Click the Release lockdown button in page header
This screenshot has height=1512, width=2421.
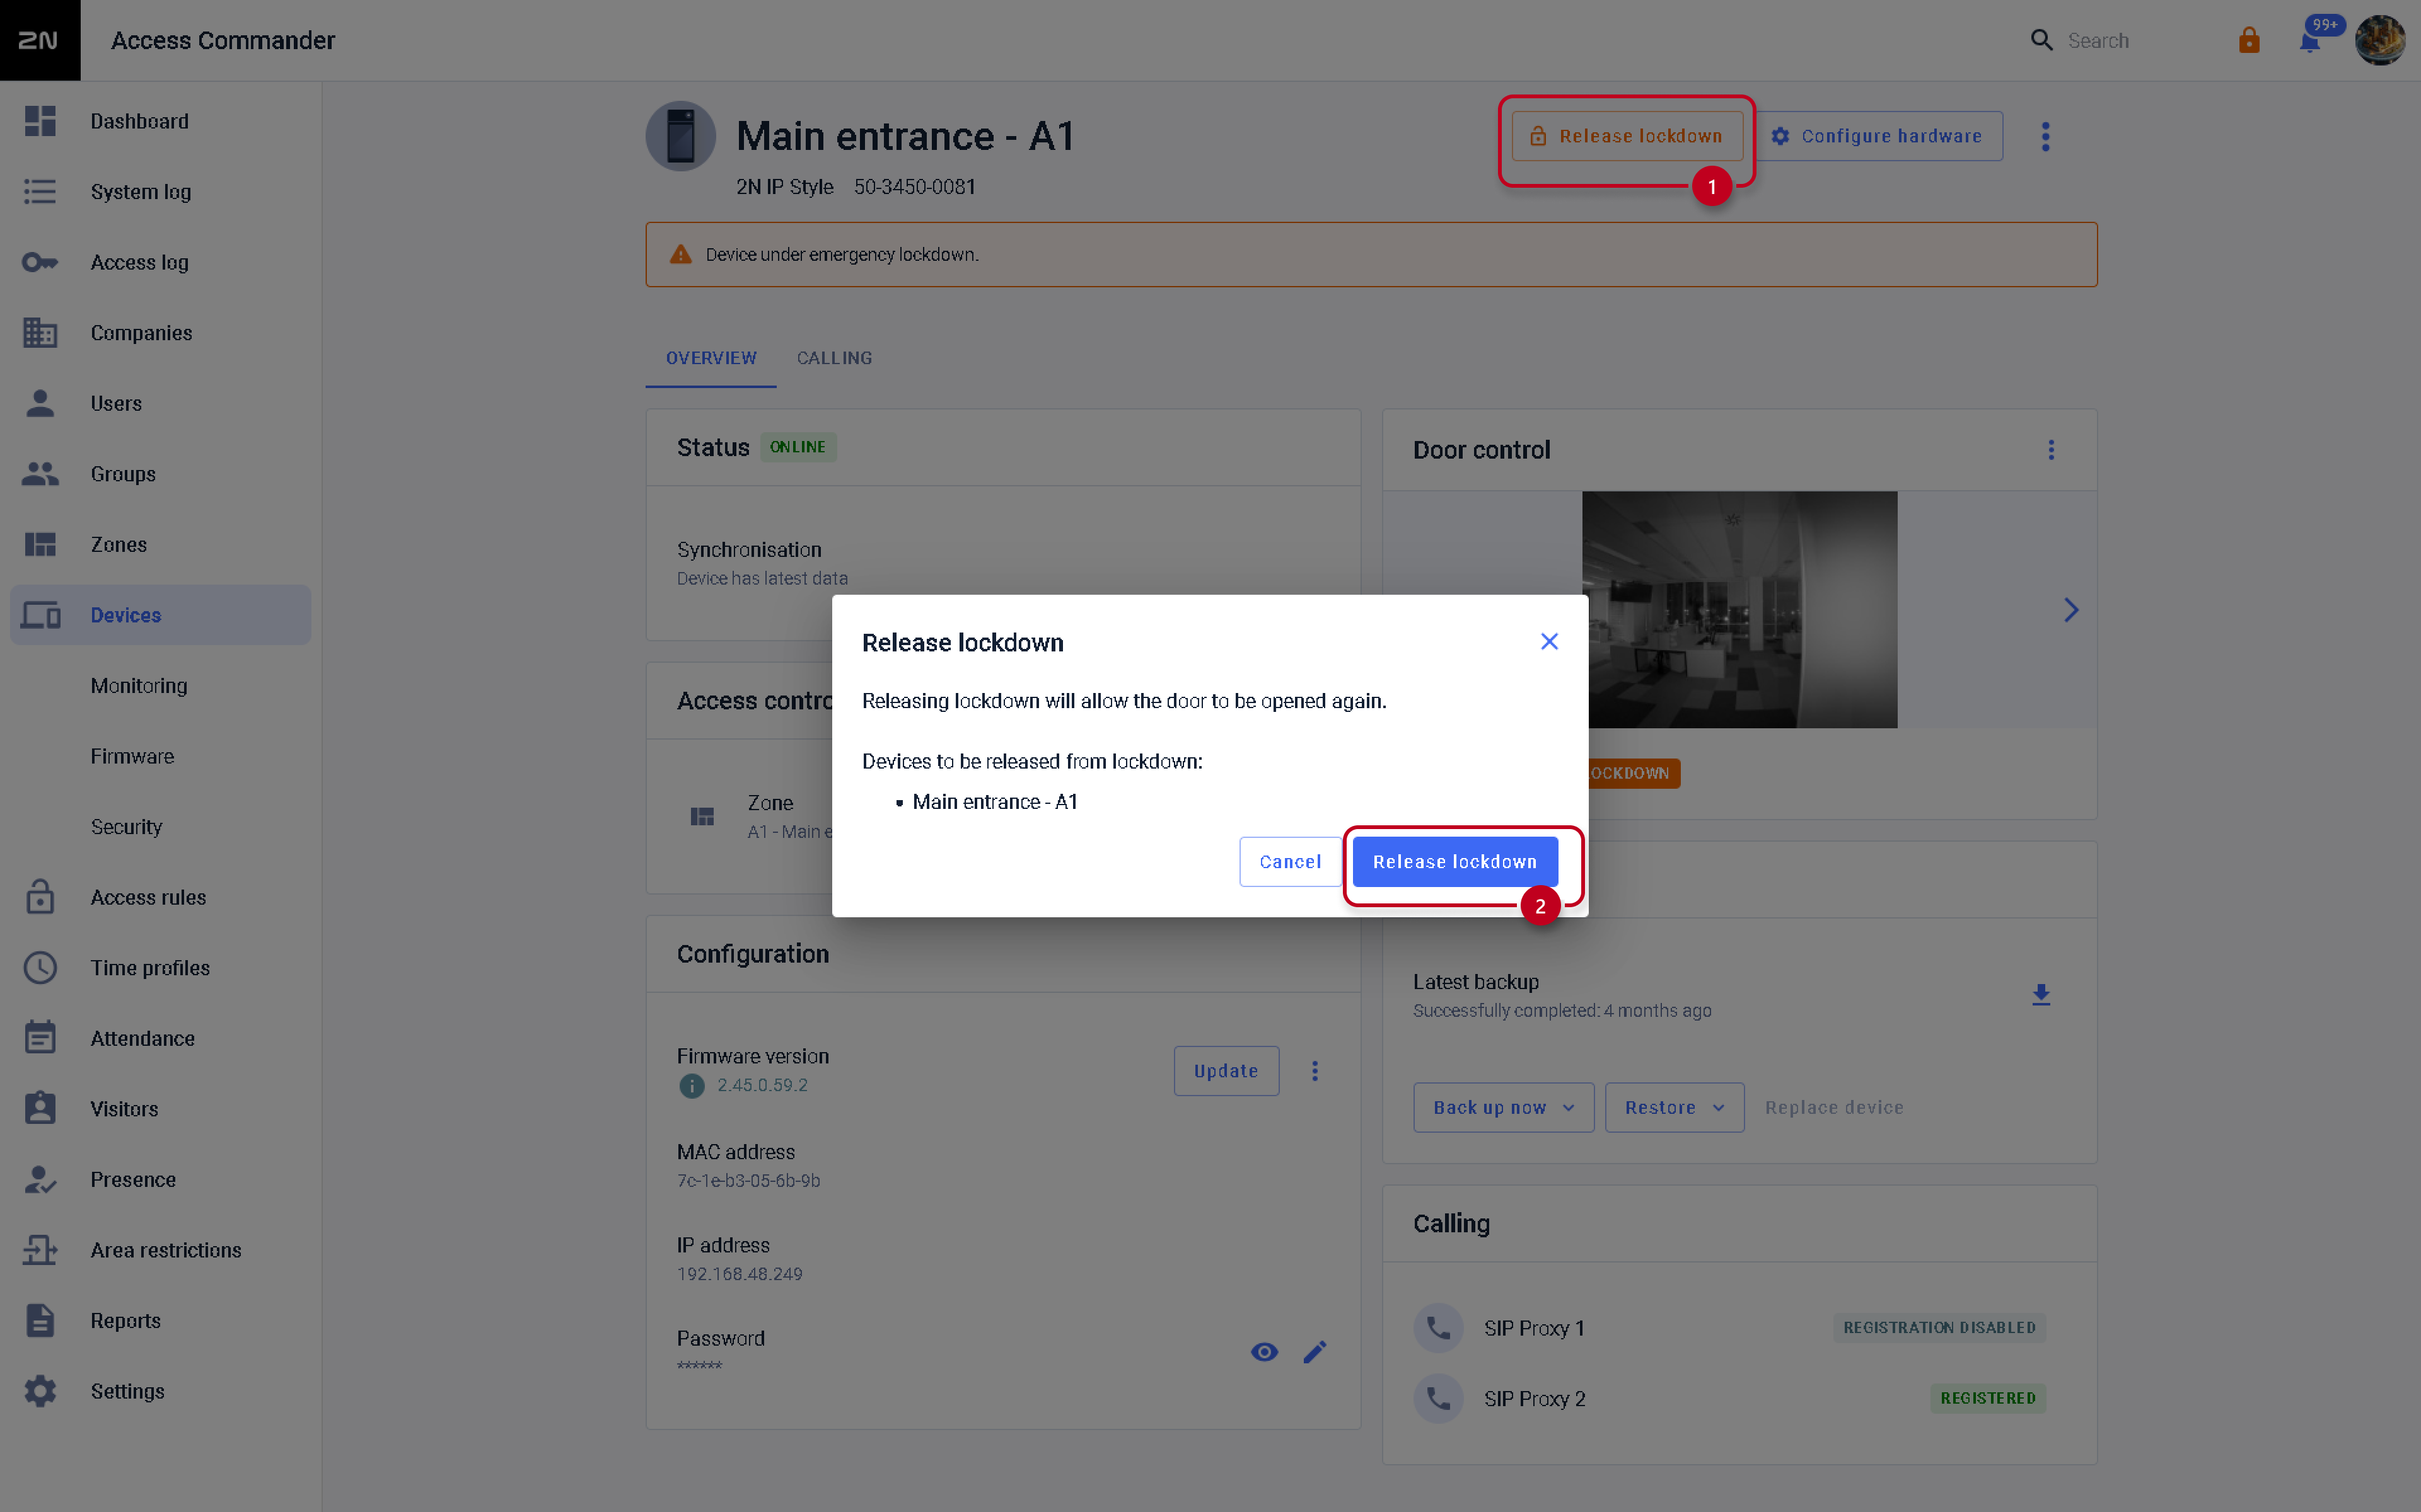[1627, 136]
